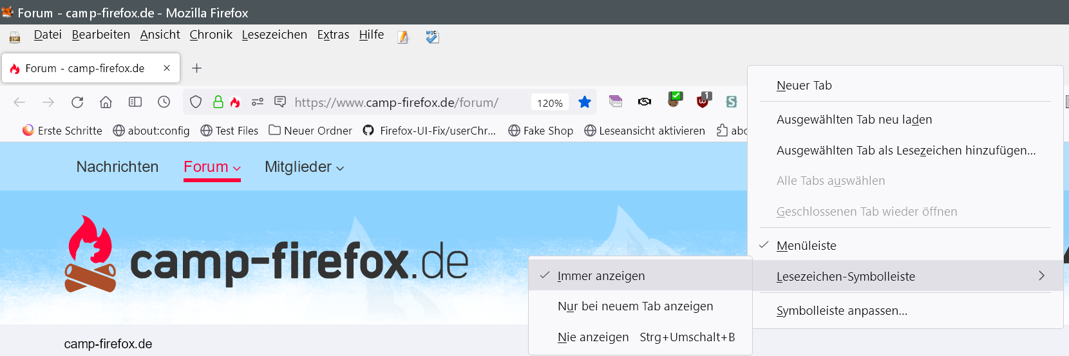Select Ausgewählten Tab neu laden
The height and width of the screenshot is (356, 1069).
pos(905,120)
